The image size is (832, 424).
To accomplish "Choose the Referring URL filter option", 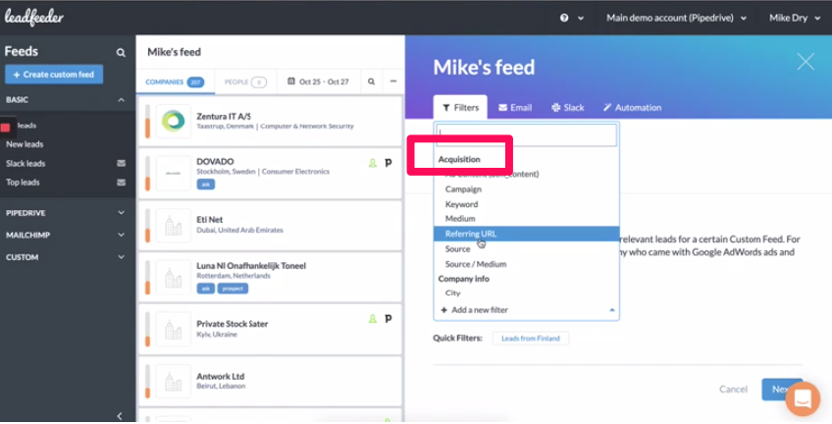I will point(526,234).
